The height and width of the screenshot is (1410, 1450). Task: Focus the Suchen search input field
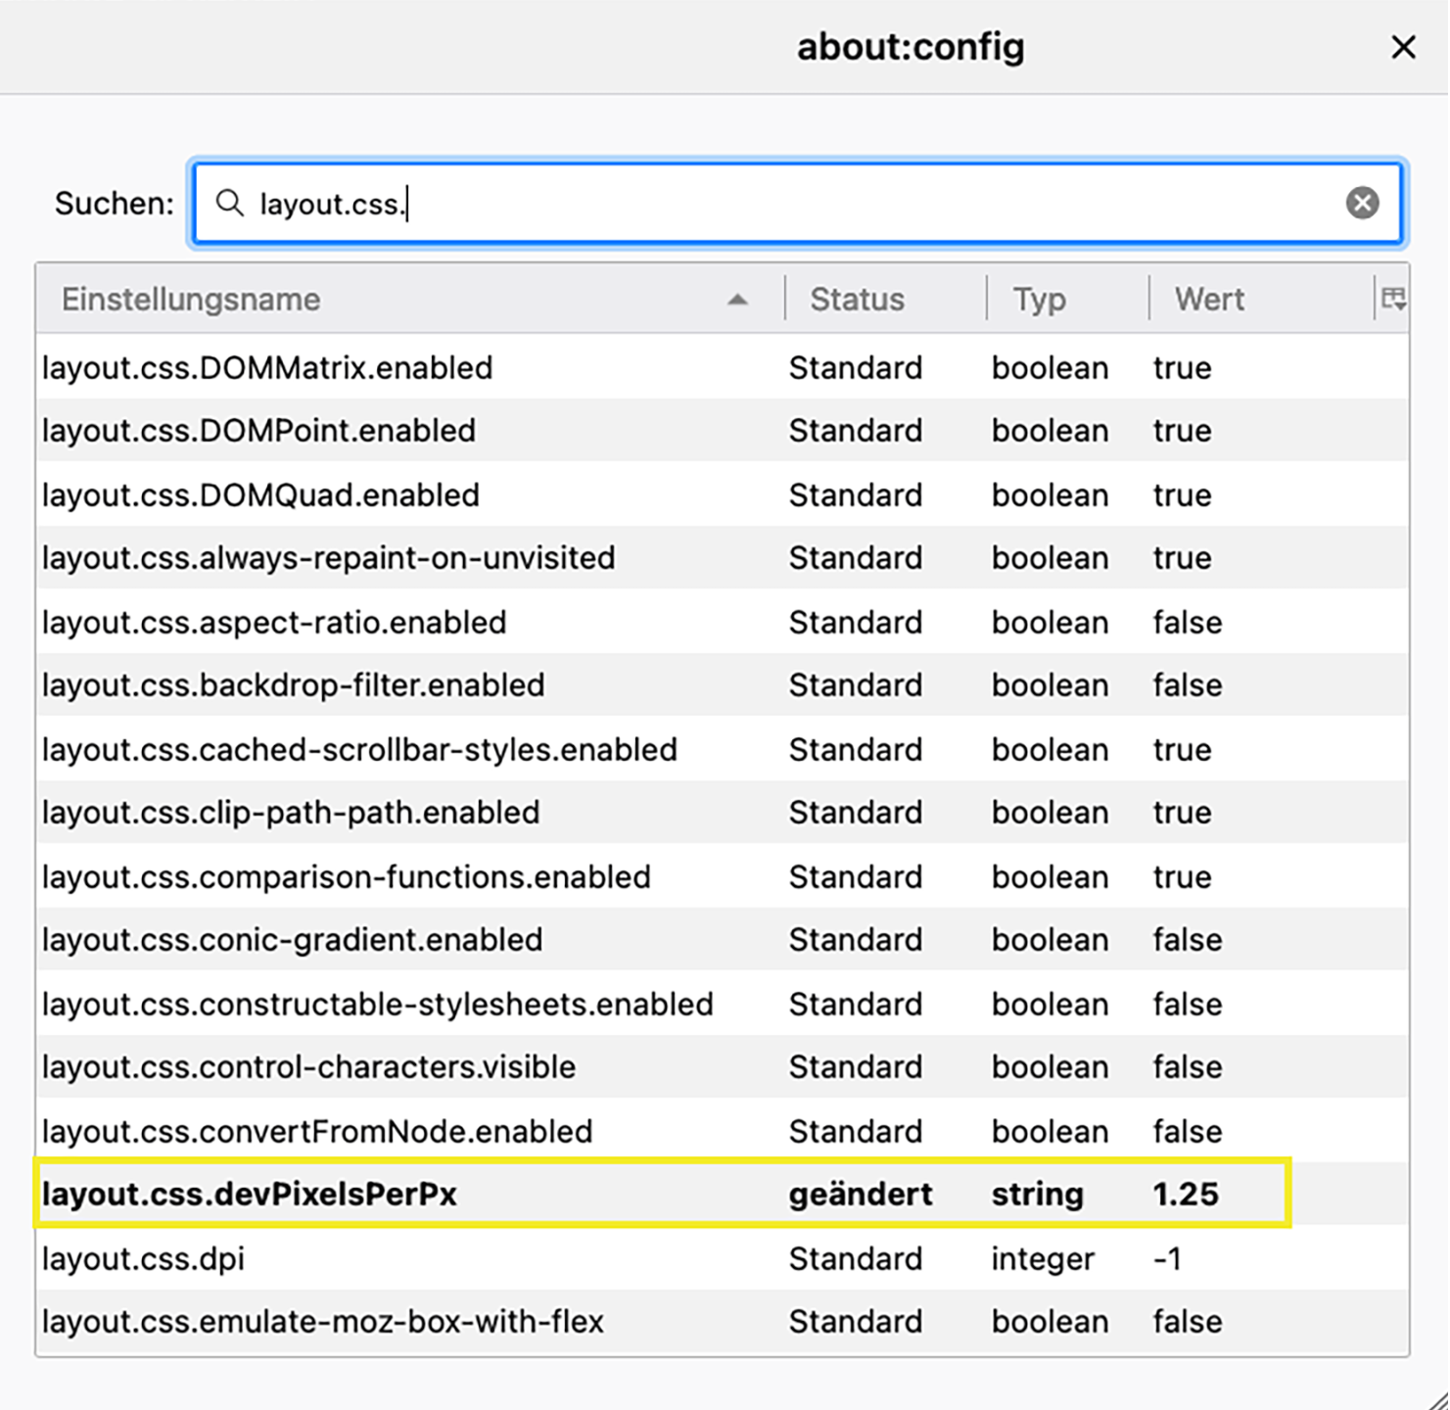783,204
